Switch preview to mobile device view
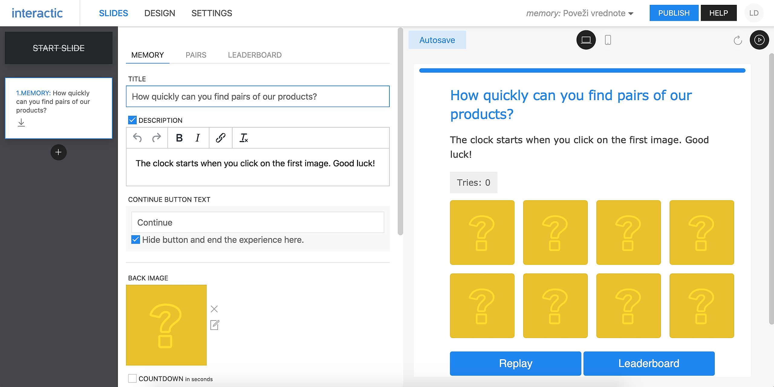This screenshot has width=774, height=387. pyautogui.click(x=608, y=40)
